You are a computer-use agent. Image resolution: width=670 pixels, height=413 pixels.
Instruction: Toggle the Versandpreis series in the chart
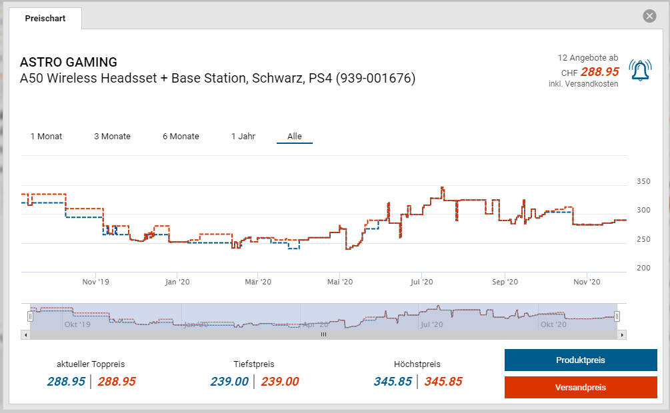[x=580, y=387]
